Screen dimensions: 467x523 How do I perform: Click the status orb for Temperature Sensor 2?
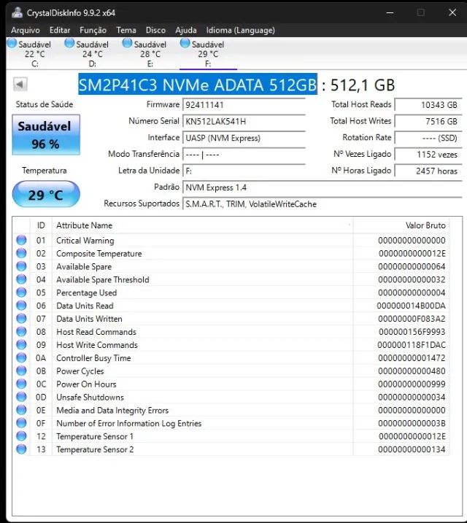pyautogui.click(x=21, y=449)
